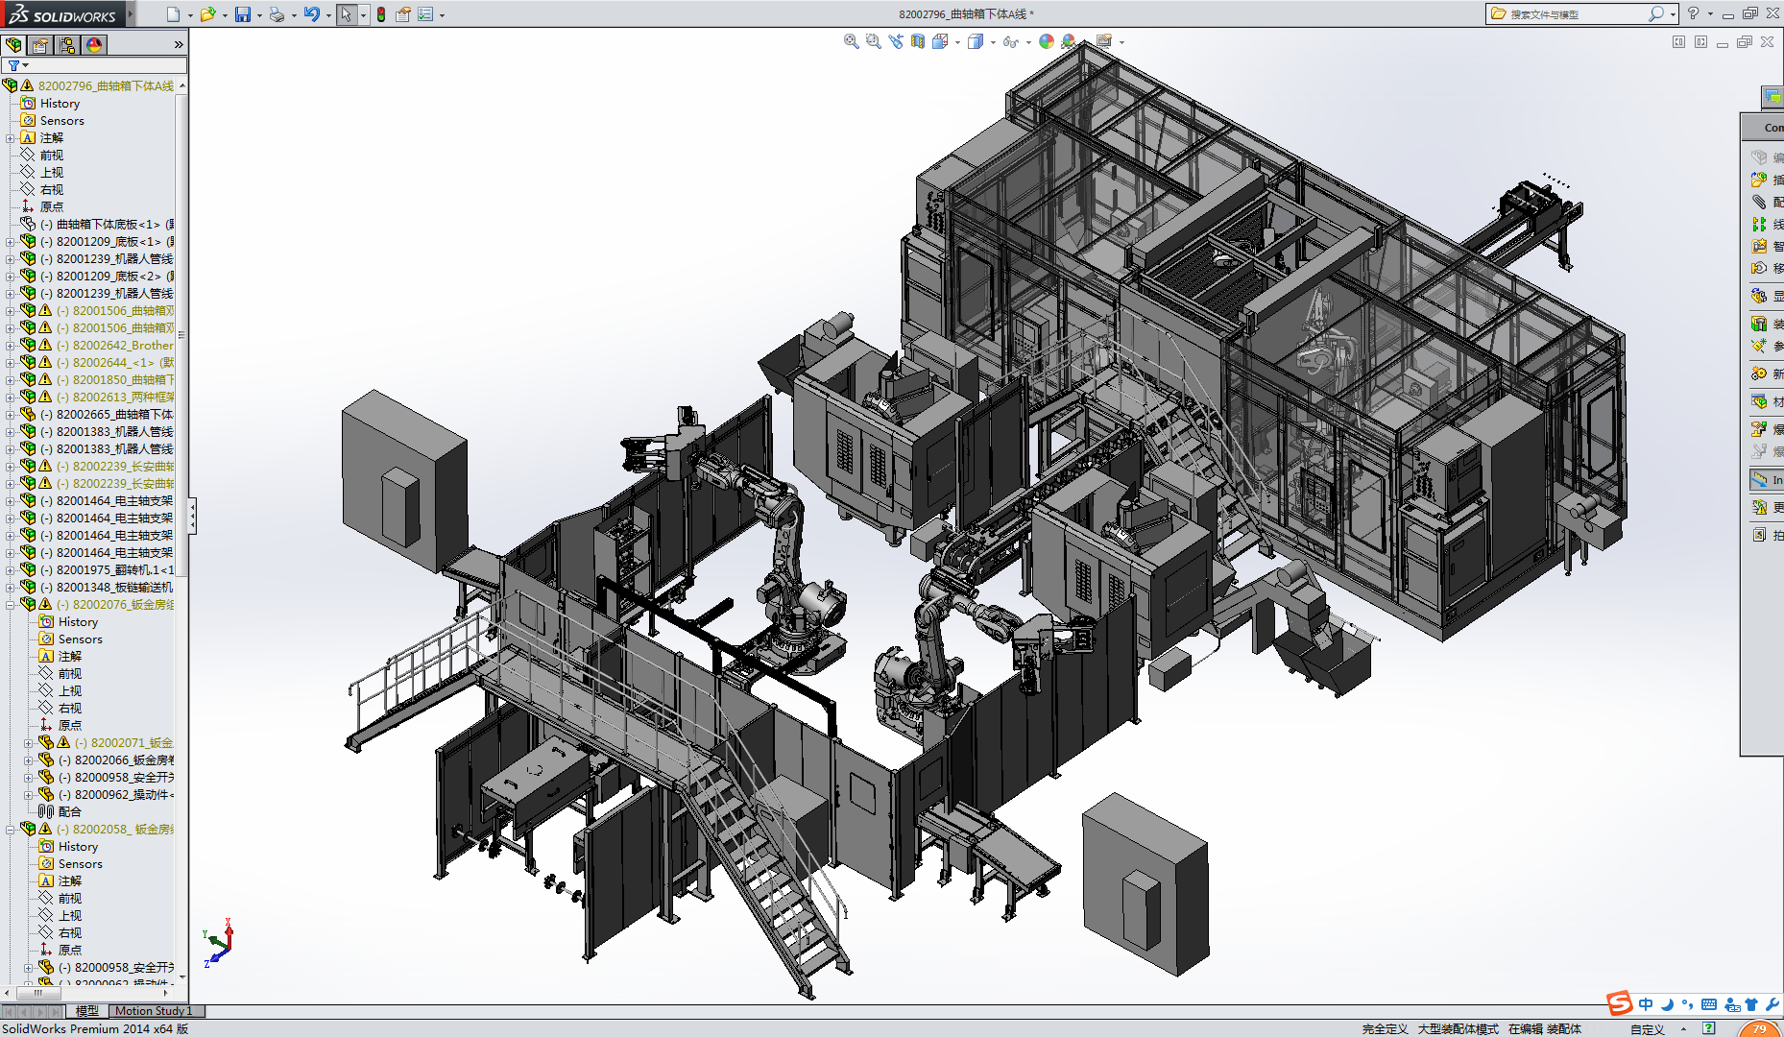Image resolution: width=1784 pixels, height=1037 pixels.
Task: Click the Save icon in the toolbar
Action: [243, 14]
